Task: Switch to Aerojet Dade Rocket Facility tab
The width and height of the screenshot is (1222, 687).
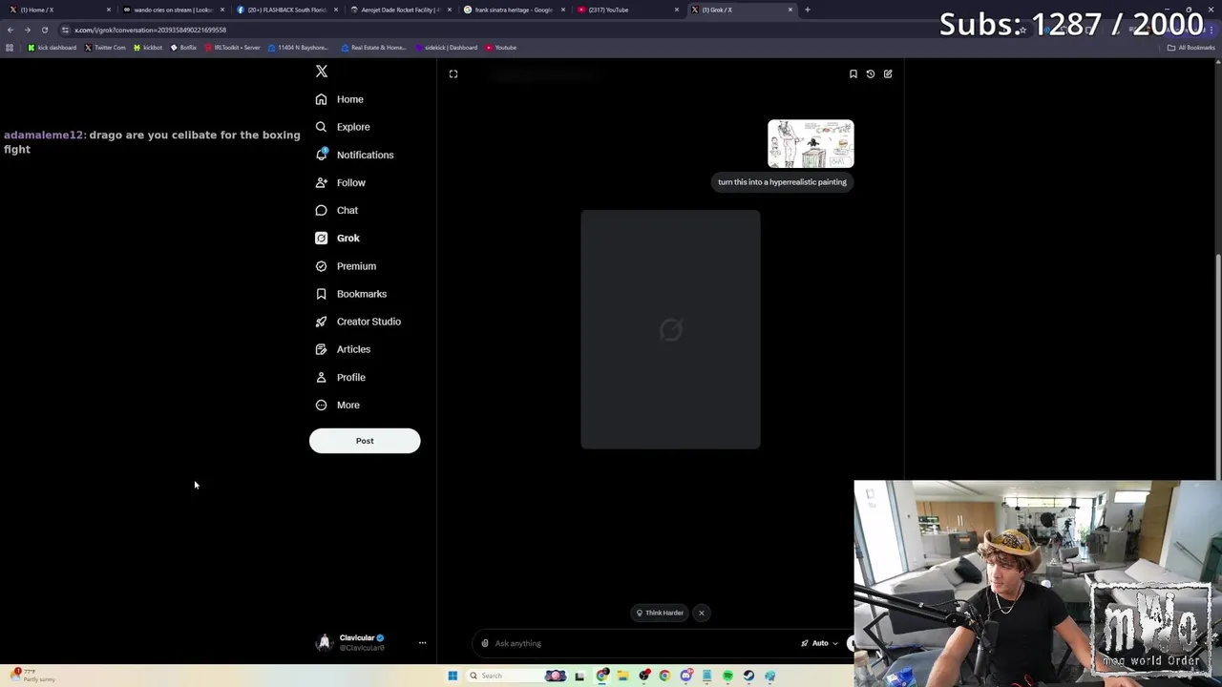Action: tap(400, 10)
